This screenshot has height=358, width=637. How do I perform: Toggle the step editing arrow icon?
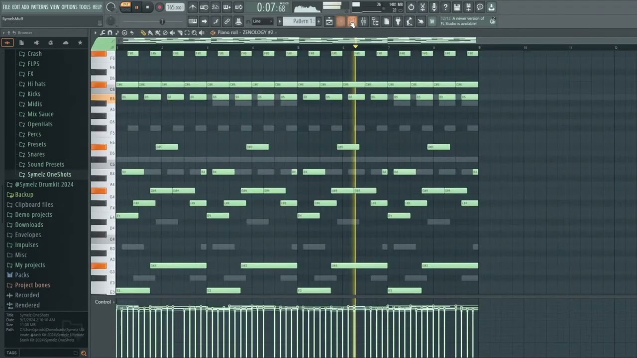[x=204, y=21]
